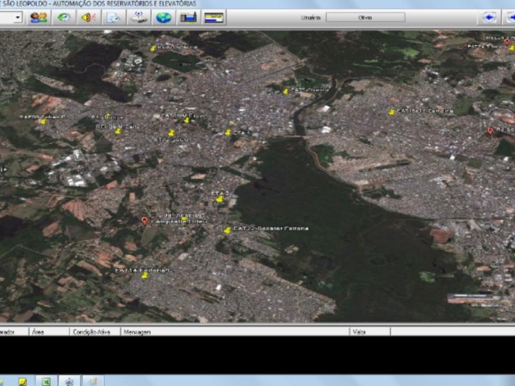The width and height of the screenshot is (515, 386).
Task: Select the ETA 2 map pin
Action: (x=220, y=199)
